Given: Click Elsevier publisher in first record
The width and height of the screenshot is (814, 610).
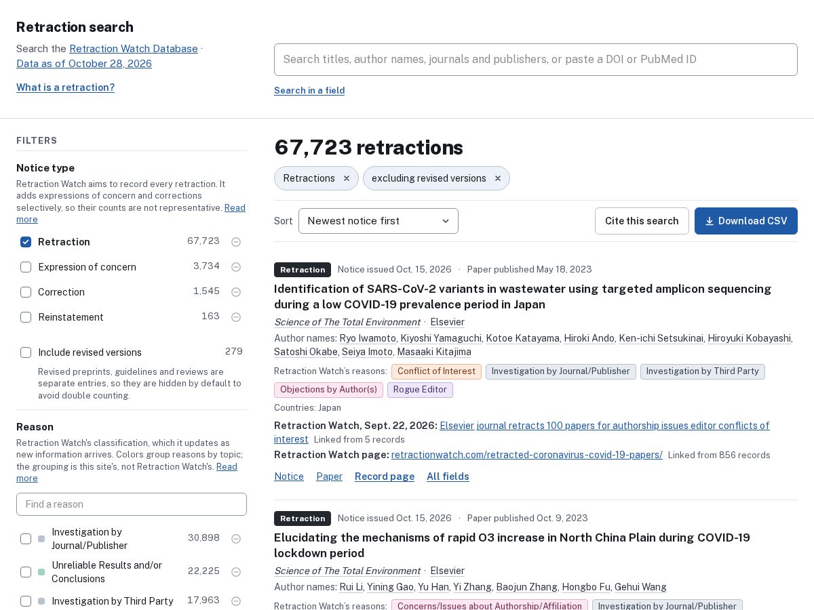Looking at the screenshot, I should [447, 322].
